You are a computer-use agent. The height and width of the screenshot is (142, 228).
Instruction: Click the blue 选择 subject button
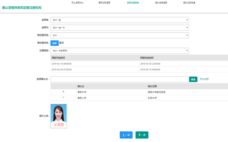tap(54, 43)
